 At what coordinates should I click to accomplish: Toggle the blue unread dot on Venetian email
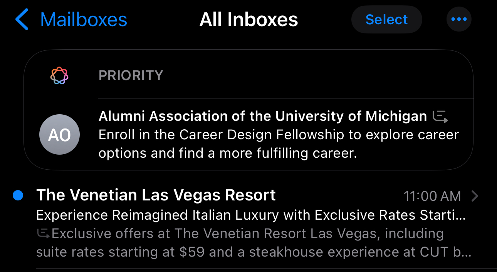18,195
